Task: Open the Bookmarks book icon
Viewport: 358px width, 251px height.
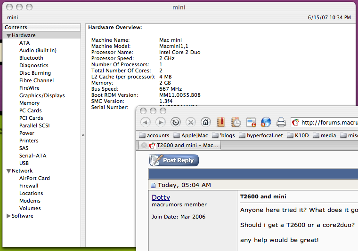Action: point(221,122)
